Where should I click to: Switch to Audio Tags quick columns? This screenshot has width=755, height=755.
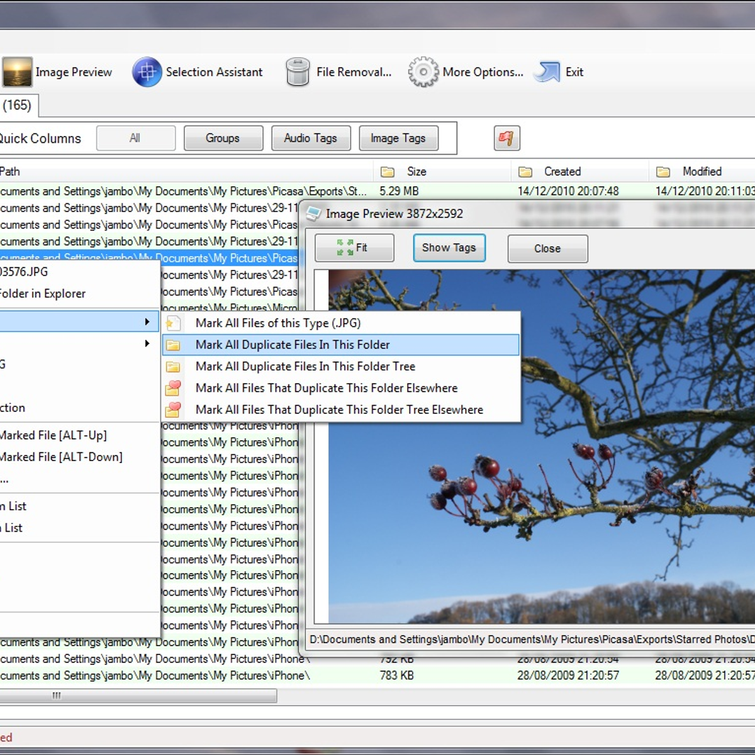[x=310, y=138]
